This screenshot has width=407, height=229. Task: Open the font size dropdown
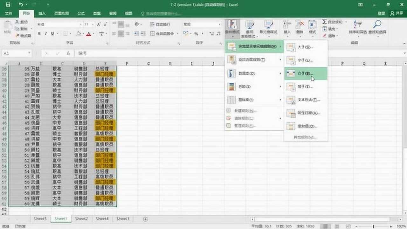[93, 24]
